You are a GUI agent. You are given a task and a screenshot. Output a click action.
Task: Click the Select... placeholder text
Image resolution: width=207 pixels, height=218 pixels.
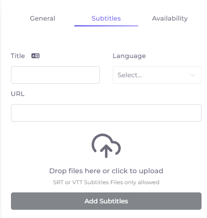pyautogui.click(x=130, y=75)
